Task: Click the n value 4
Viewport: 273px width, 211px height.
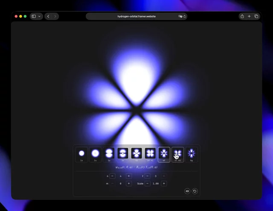Action: coord(120,176)
